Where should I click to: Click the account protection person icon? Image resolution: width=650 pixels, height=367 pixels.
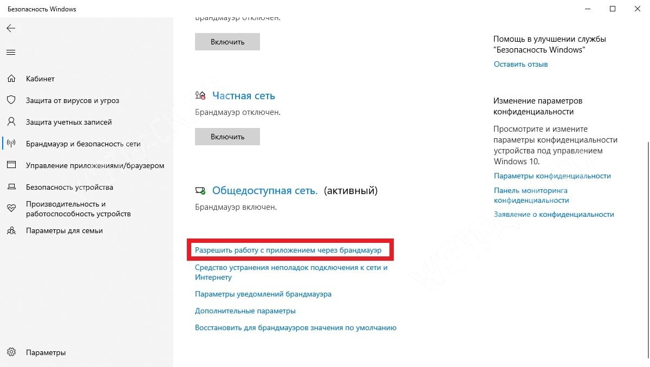(11, 122)
